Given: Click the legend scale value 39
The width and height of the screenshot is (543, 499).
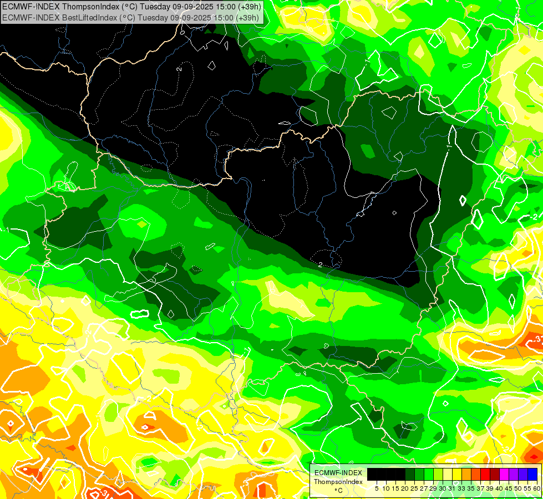Looking at the screenshot, I should click(490, 488).
